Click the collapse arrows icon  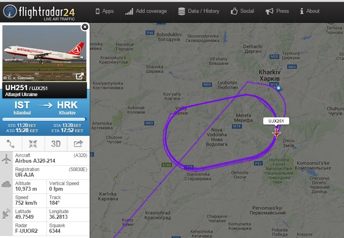pos(33,144)
